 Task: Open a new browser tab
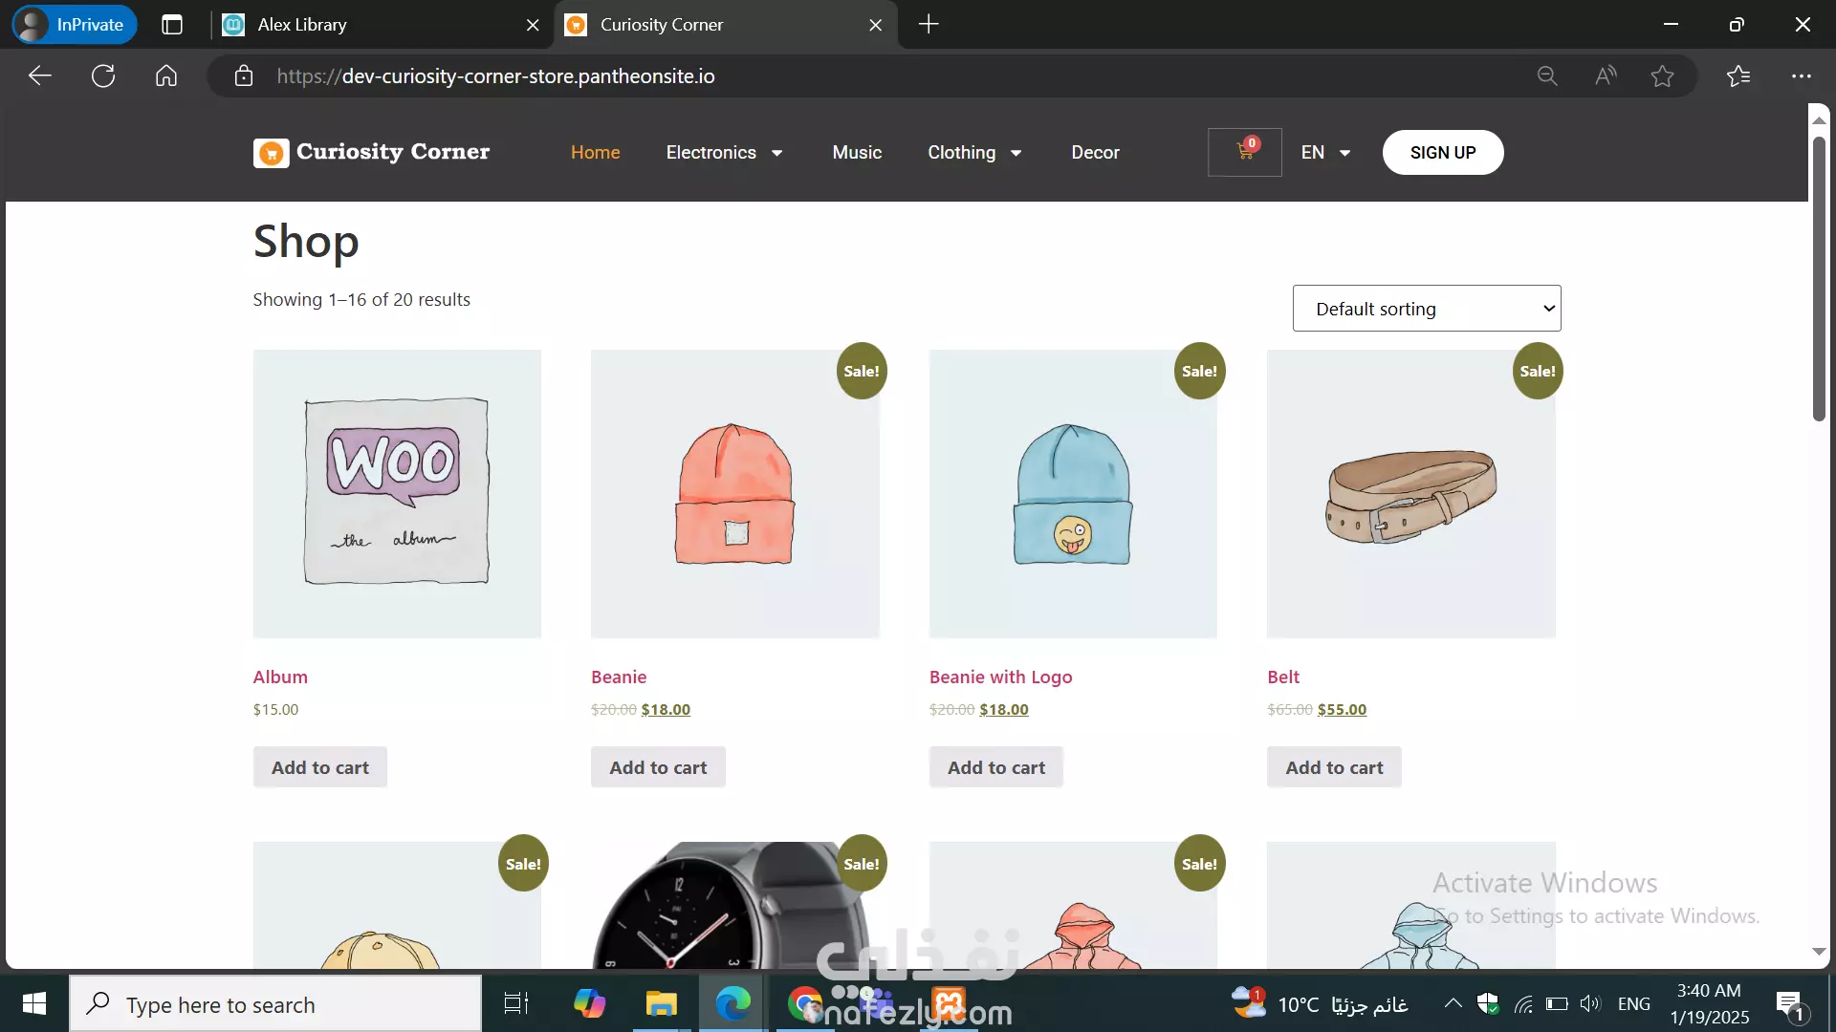point(929,25)
